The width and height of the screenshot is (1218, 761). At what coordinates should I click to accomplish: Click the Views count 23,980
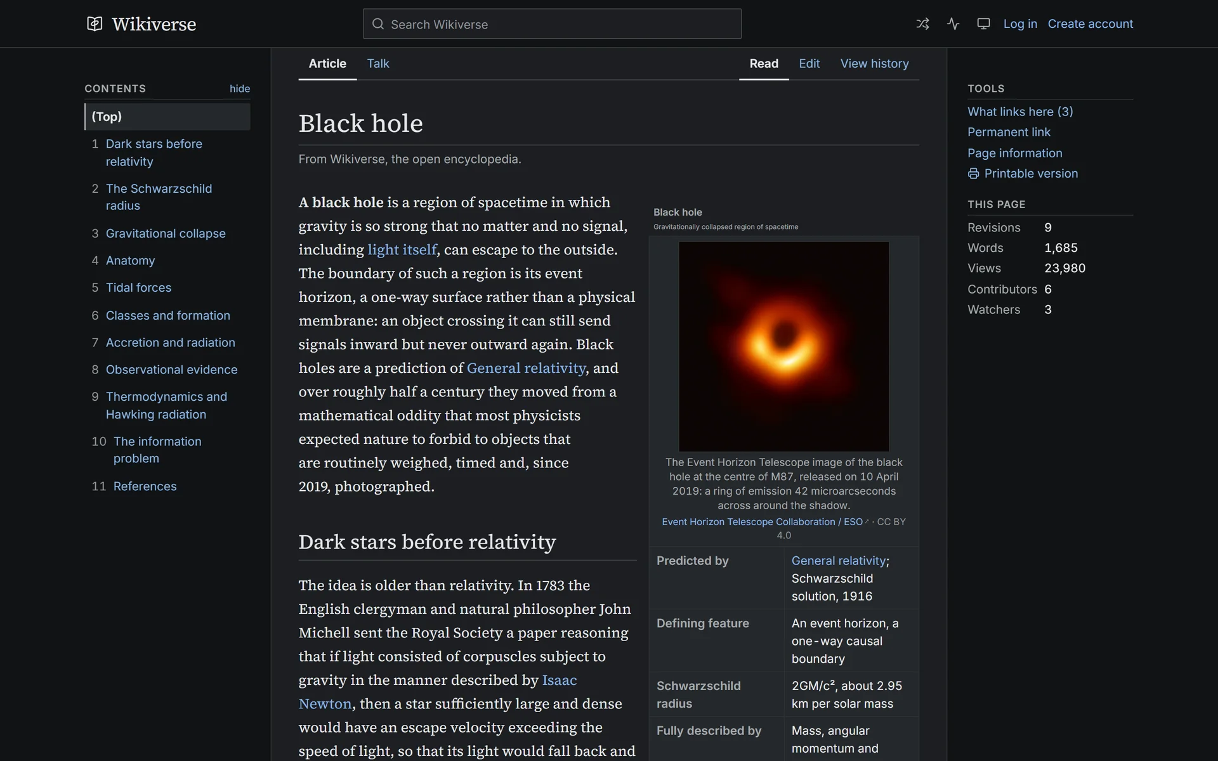click(x=1064, y=268)
